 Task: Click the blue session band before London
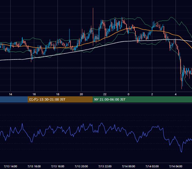click(14, 99)
